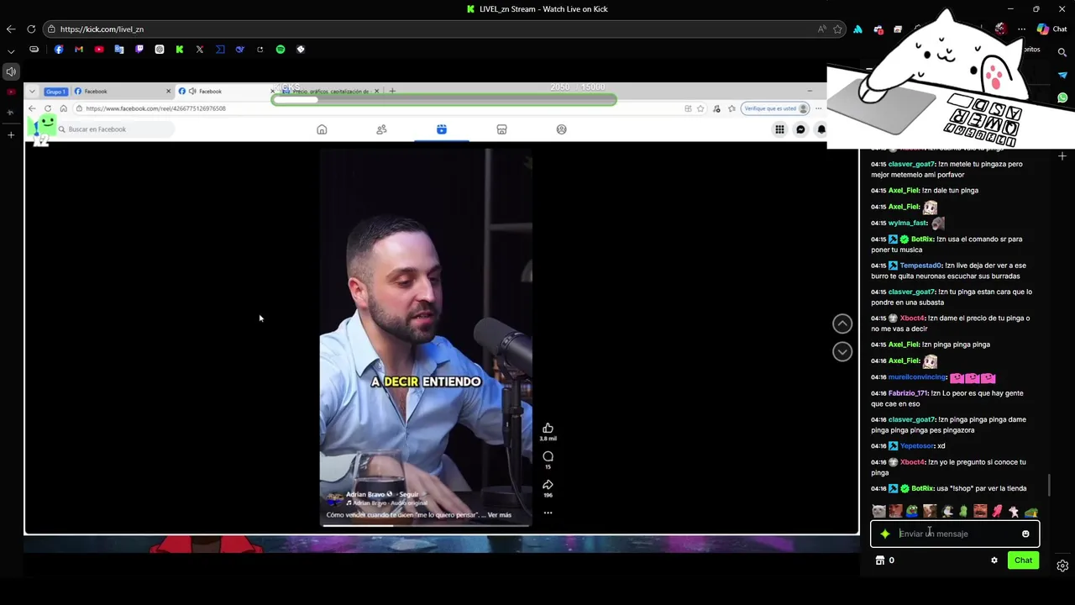Click Verifique que es usted profile button

click(x=777, y=108)
